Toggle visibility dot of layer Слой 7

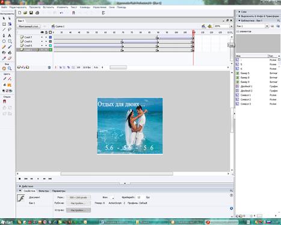[x=42, y=37]
